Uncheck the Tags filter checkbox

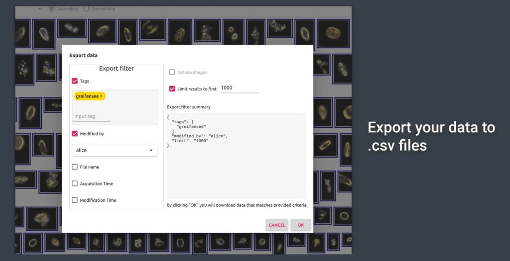coord(75,81)
